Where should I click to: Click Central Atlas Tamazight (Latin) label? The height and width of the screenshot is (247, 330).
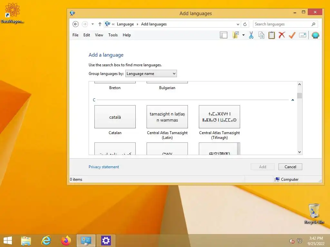167,135
